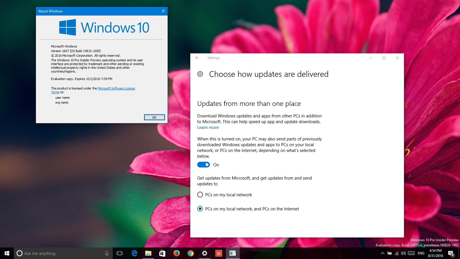Close the About Windows dialog

pyautogui.click(x=163, y=11)
